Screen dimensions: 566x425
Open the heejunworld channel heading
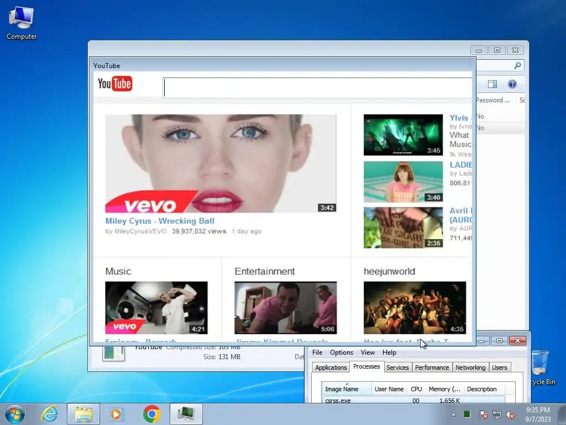(x=389, y=271)
